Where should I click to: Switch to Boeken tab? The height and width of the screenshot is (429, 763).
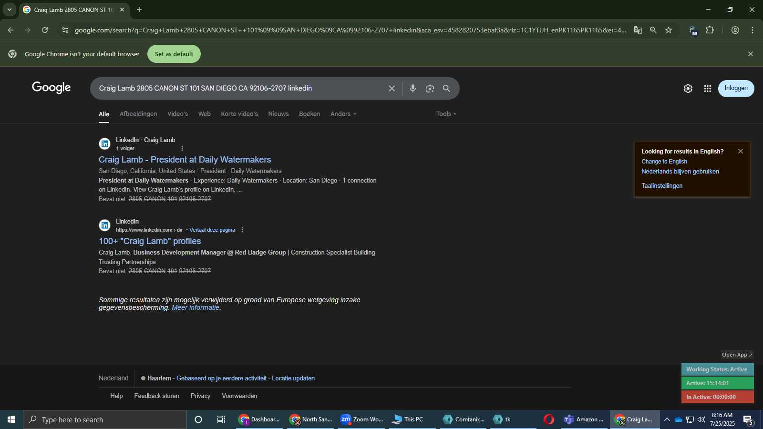[309, 114]
